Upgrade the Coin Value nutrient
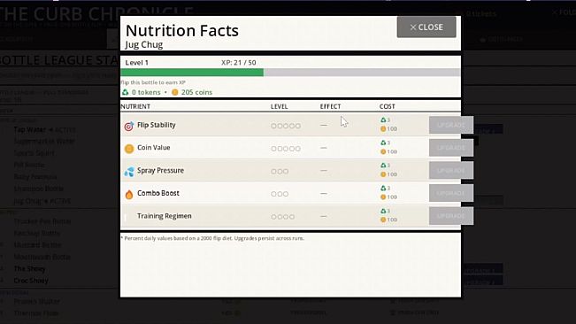Screen dimensions: 576x324 click(x=450, y=148)
